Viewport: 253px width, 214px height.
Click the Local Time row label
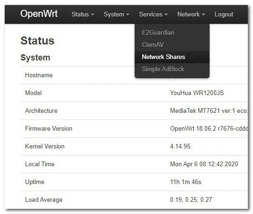40,164
